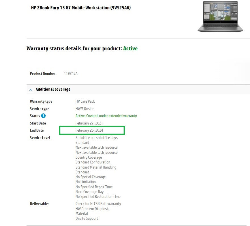Click Std office hrs std office days
Image resolution: width=250 pixels, height=226 pixels.
pos(96,138)
